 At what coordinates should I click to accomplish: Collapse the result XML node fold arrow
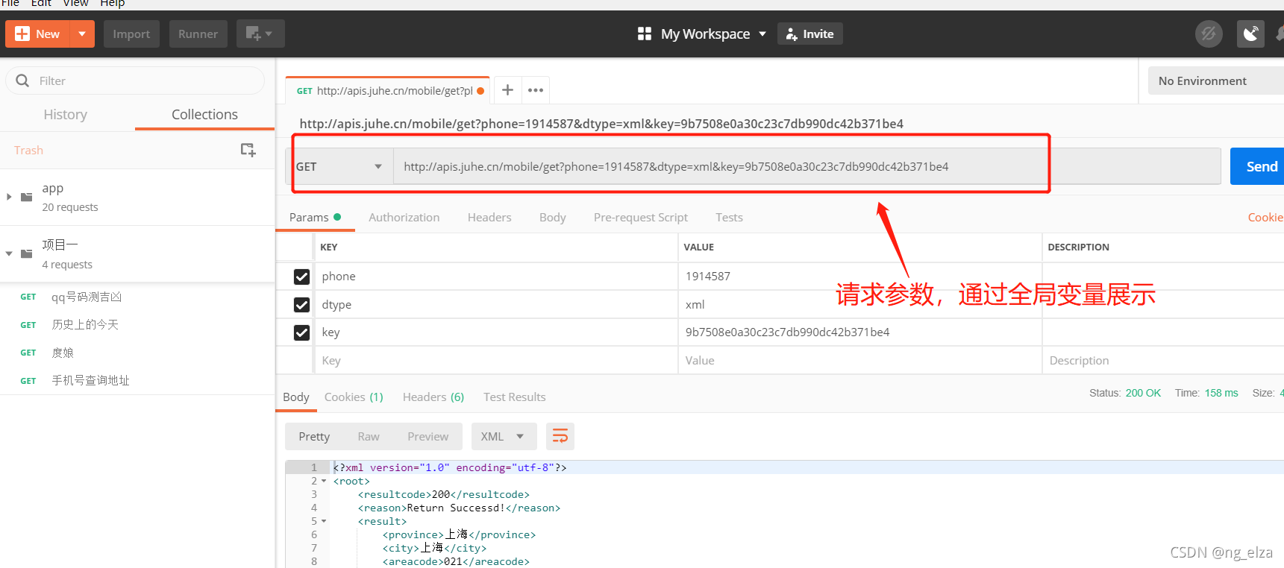click(x=324, y=522)
